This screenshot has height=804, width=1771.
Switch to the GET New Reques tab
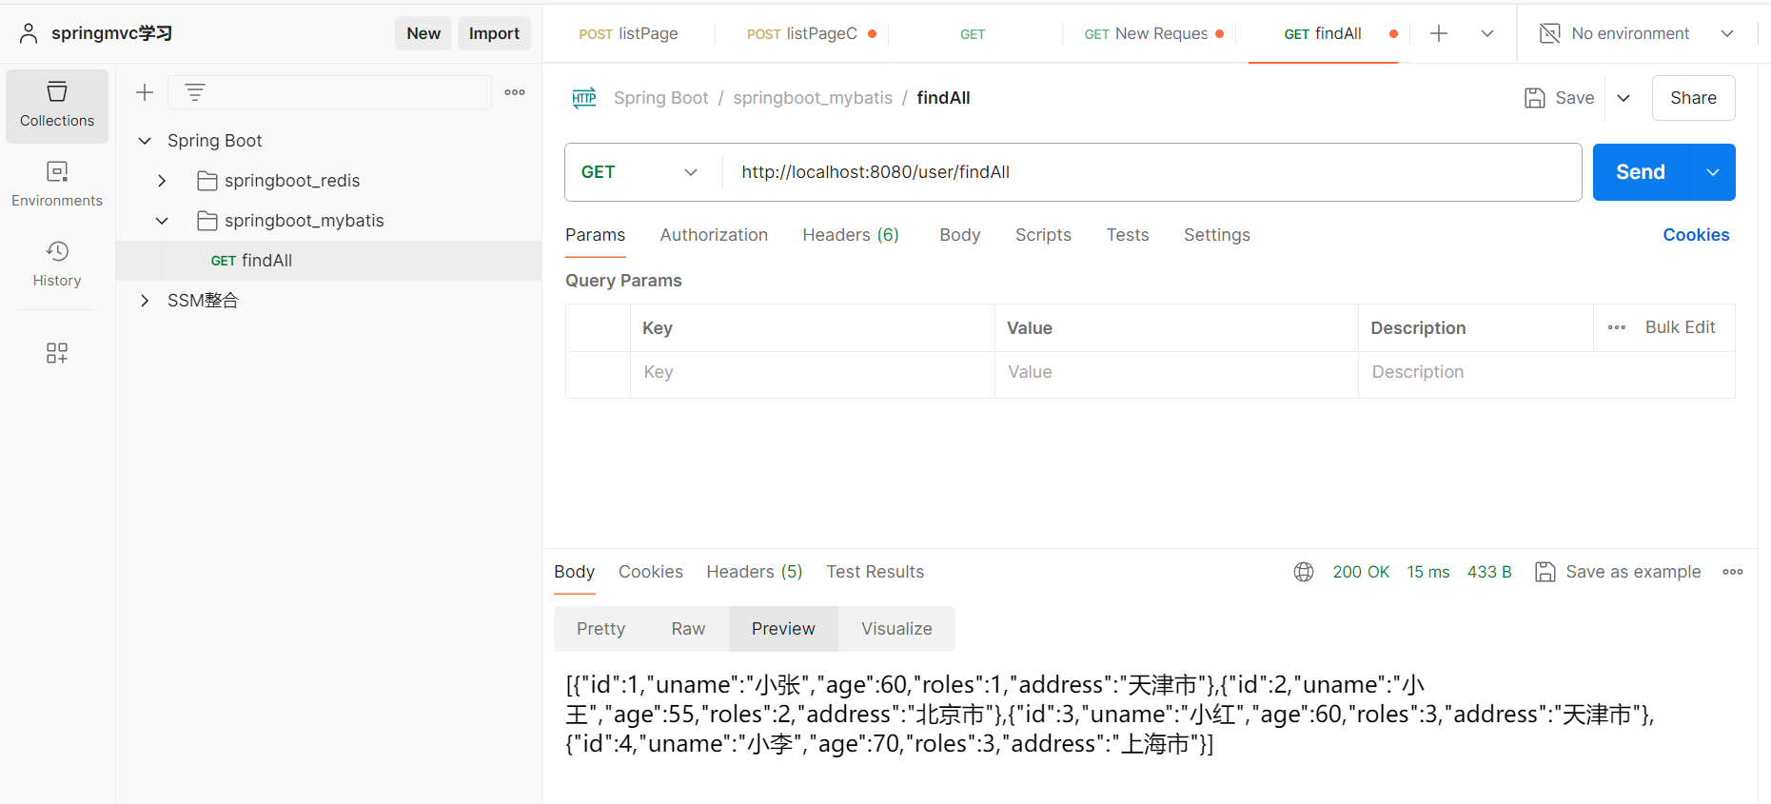1146,33
